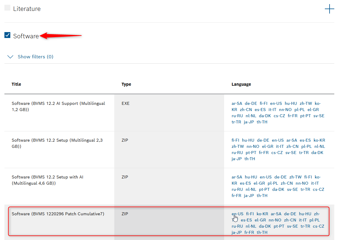Pick sv-SE in the AI Support EXE row
Image resolution: width=339 pixels, height=240 pixels.
point(319,116)
